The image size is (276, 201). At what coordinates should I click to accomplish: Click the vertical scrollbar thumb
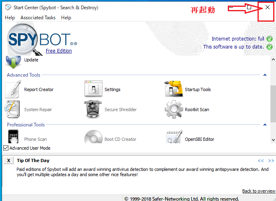pos(273,104)
